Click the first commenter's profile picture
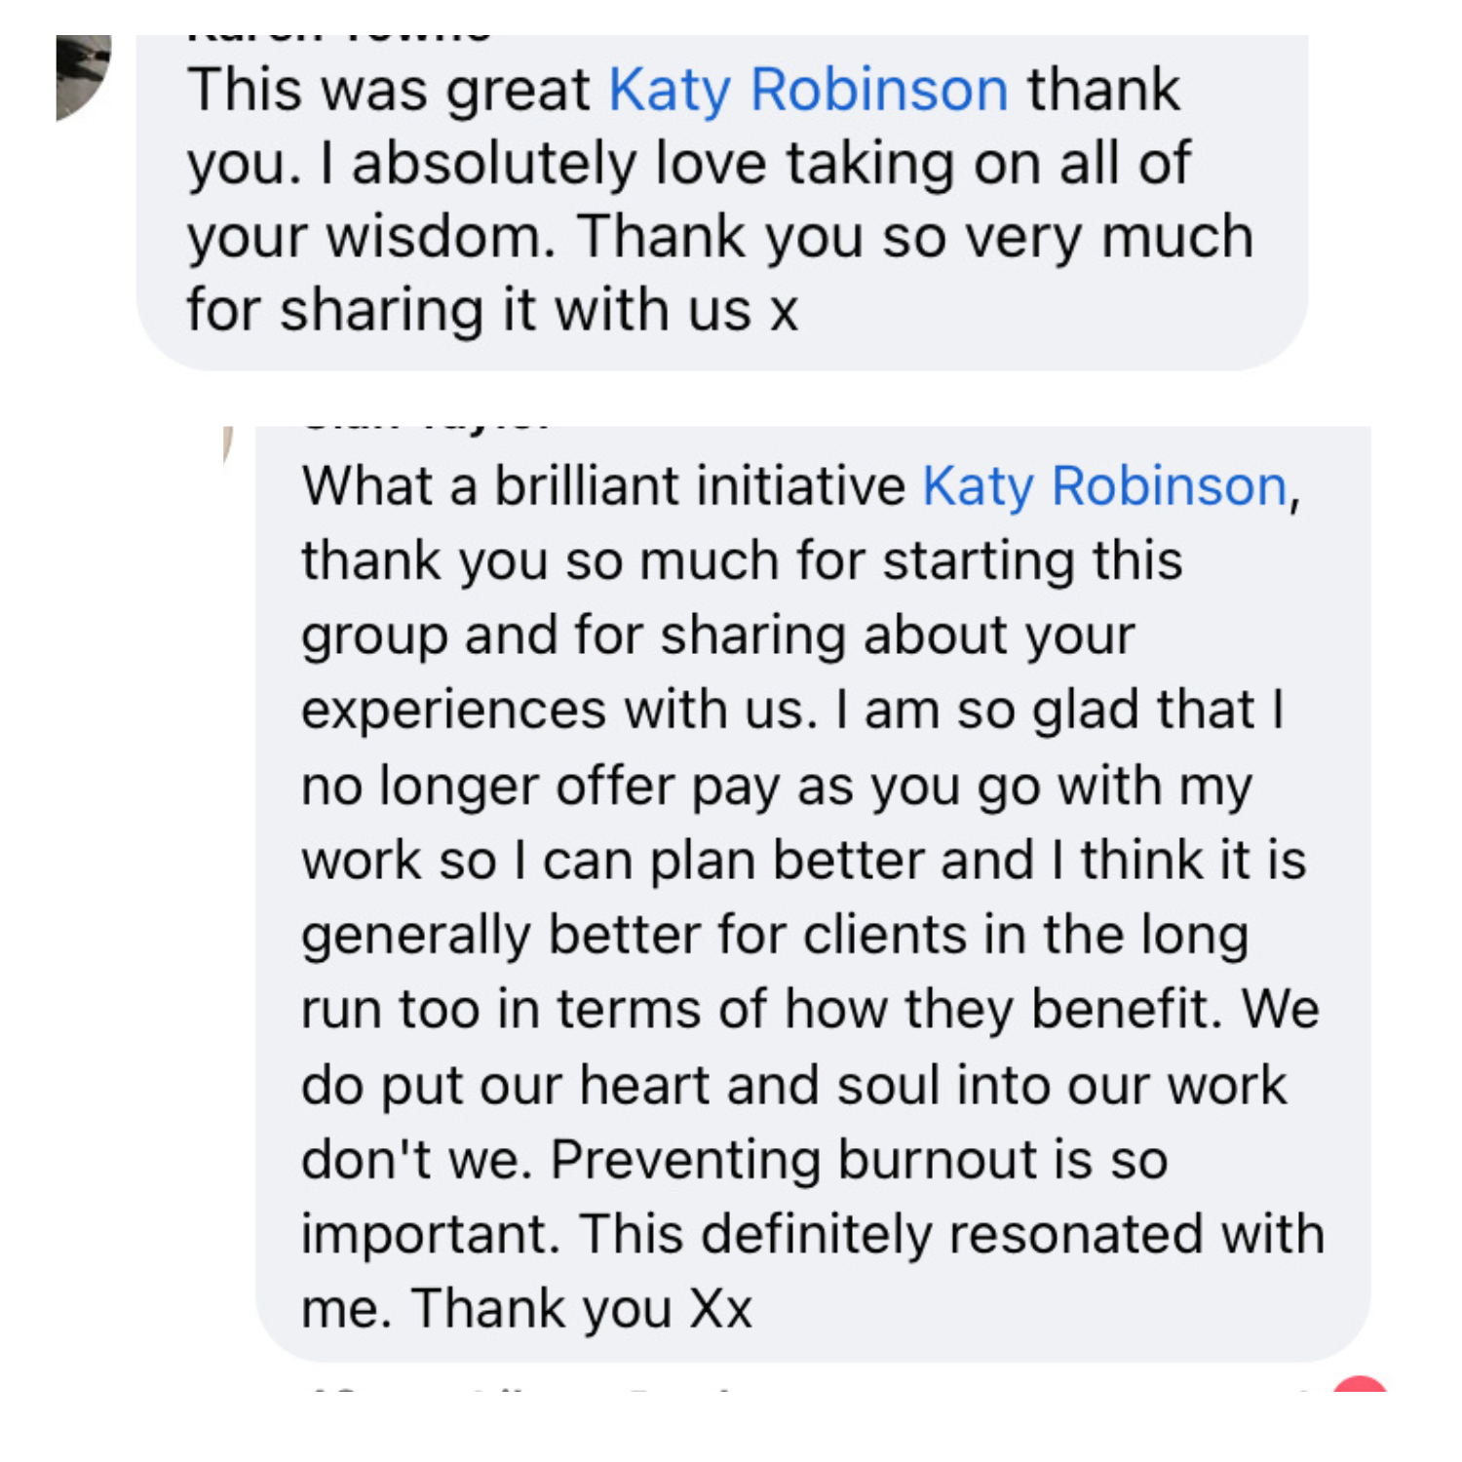 [x=82, y=75]
